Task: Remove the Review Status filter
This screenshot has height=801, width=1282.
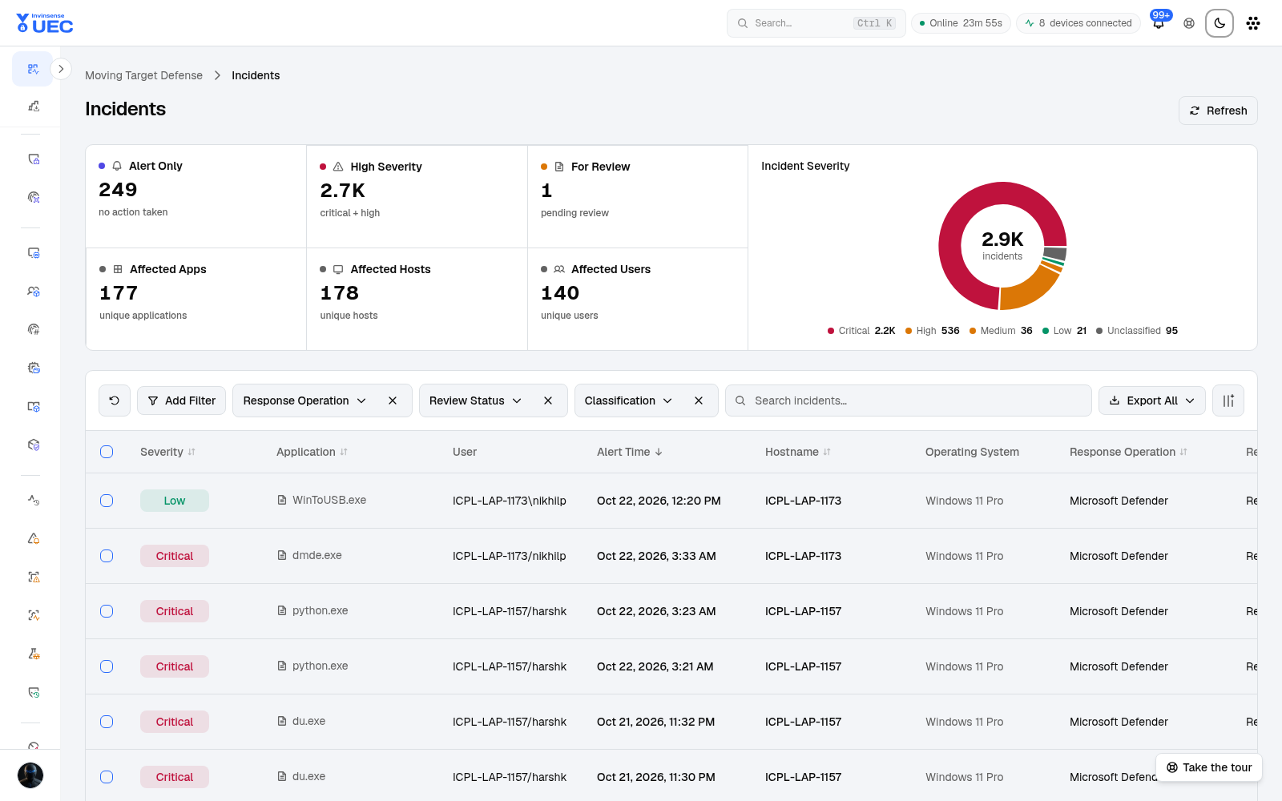Action: coord(548,400)
